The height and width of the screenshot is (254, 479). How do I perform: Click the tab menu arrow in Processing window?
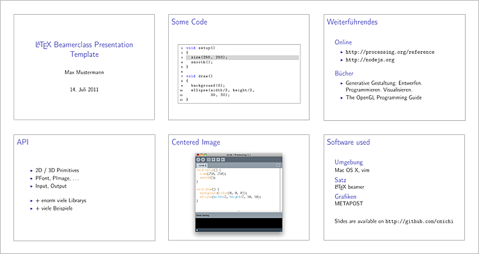click(278, 165)
